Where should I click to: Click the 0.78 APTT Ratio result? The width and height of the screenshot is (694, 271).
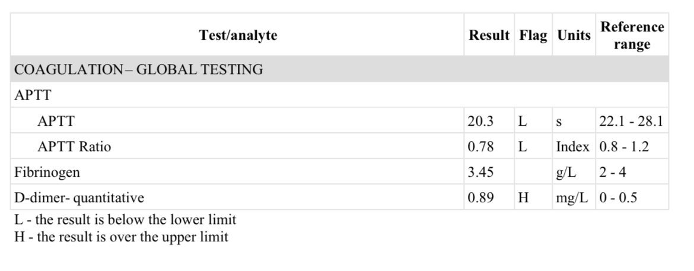(480, 146)
